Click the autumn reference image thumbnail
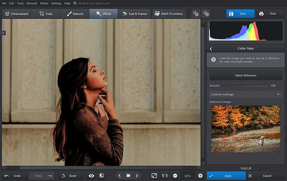The height and width of the screenshot is (181, 287). click(x=246, y=129)
